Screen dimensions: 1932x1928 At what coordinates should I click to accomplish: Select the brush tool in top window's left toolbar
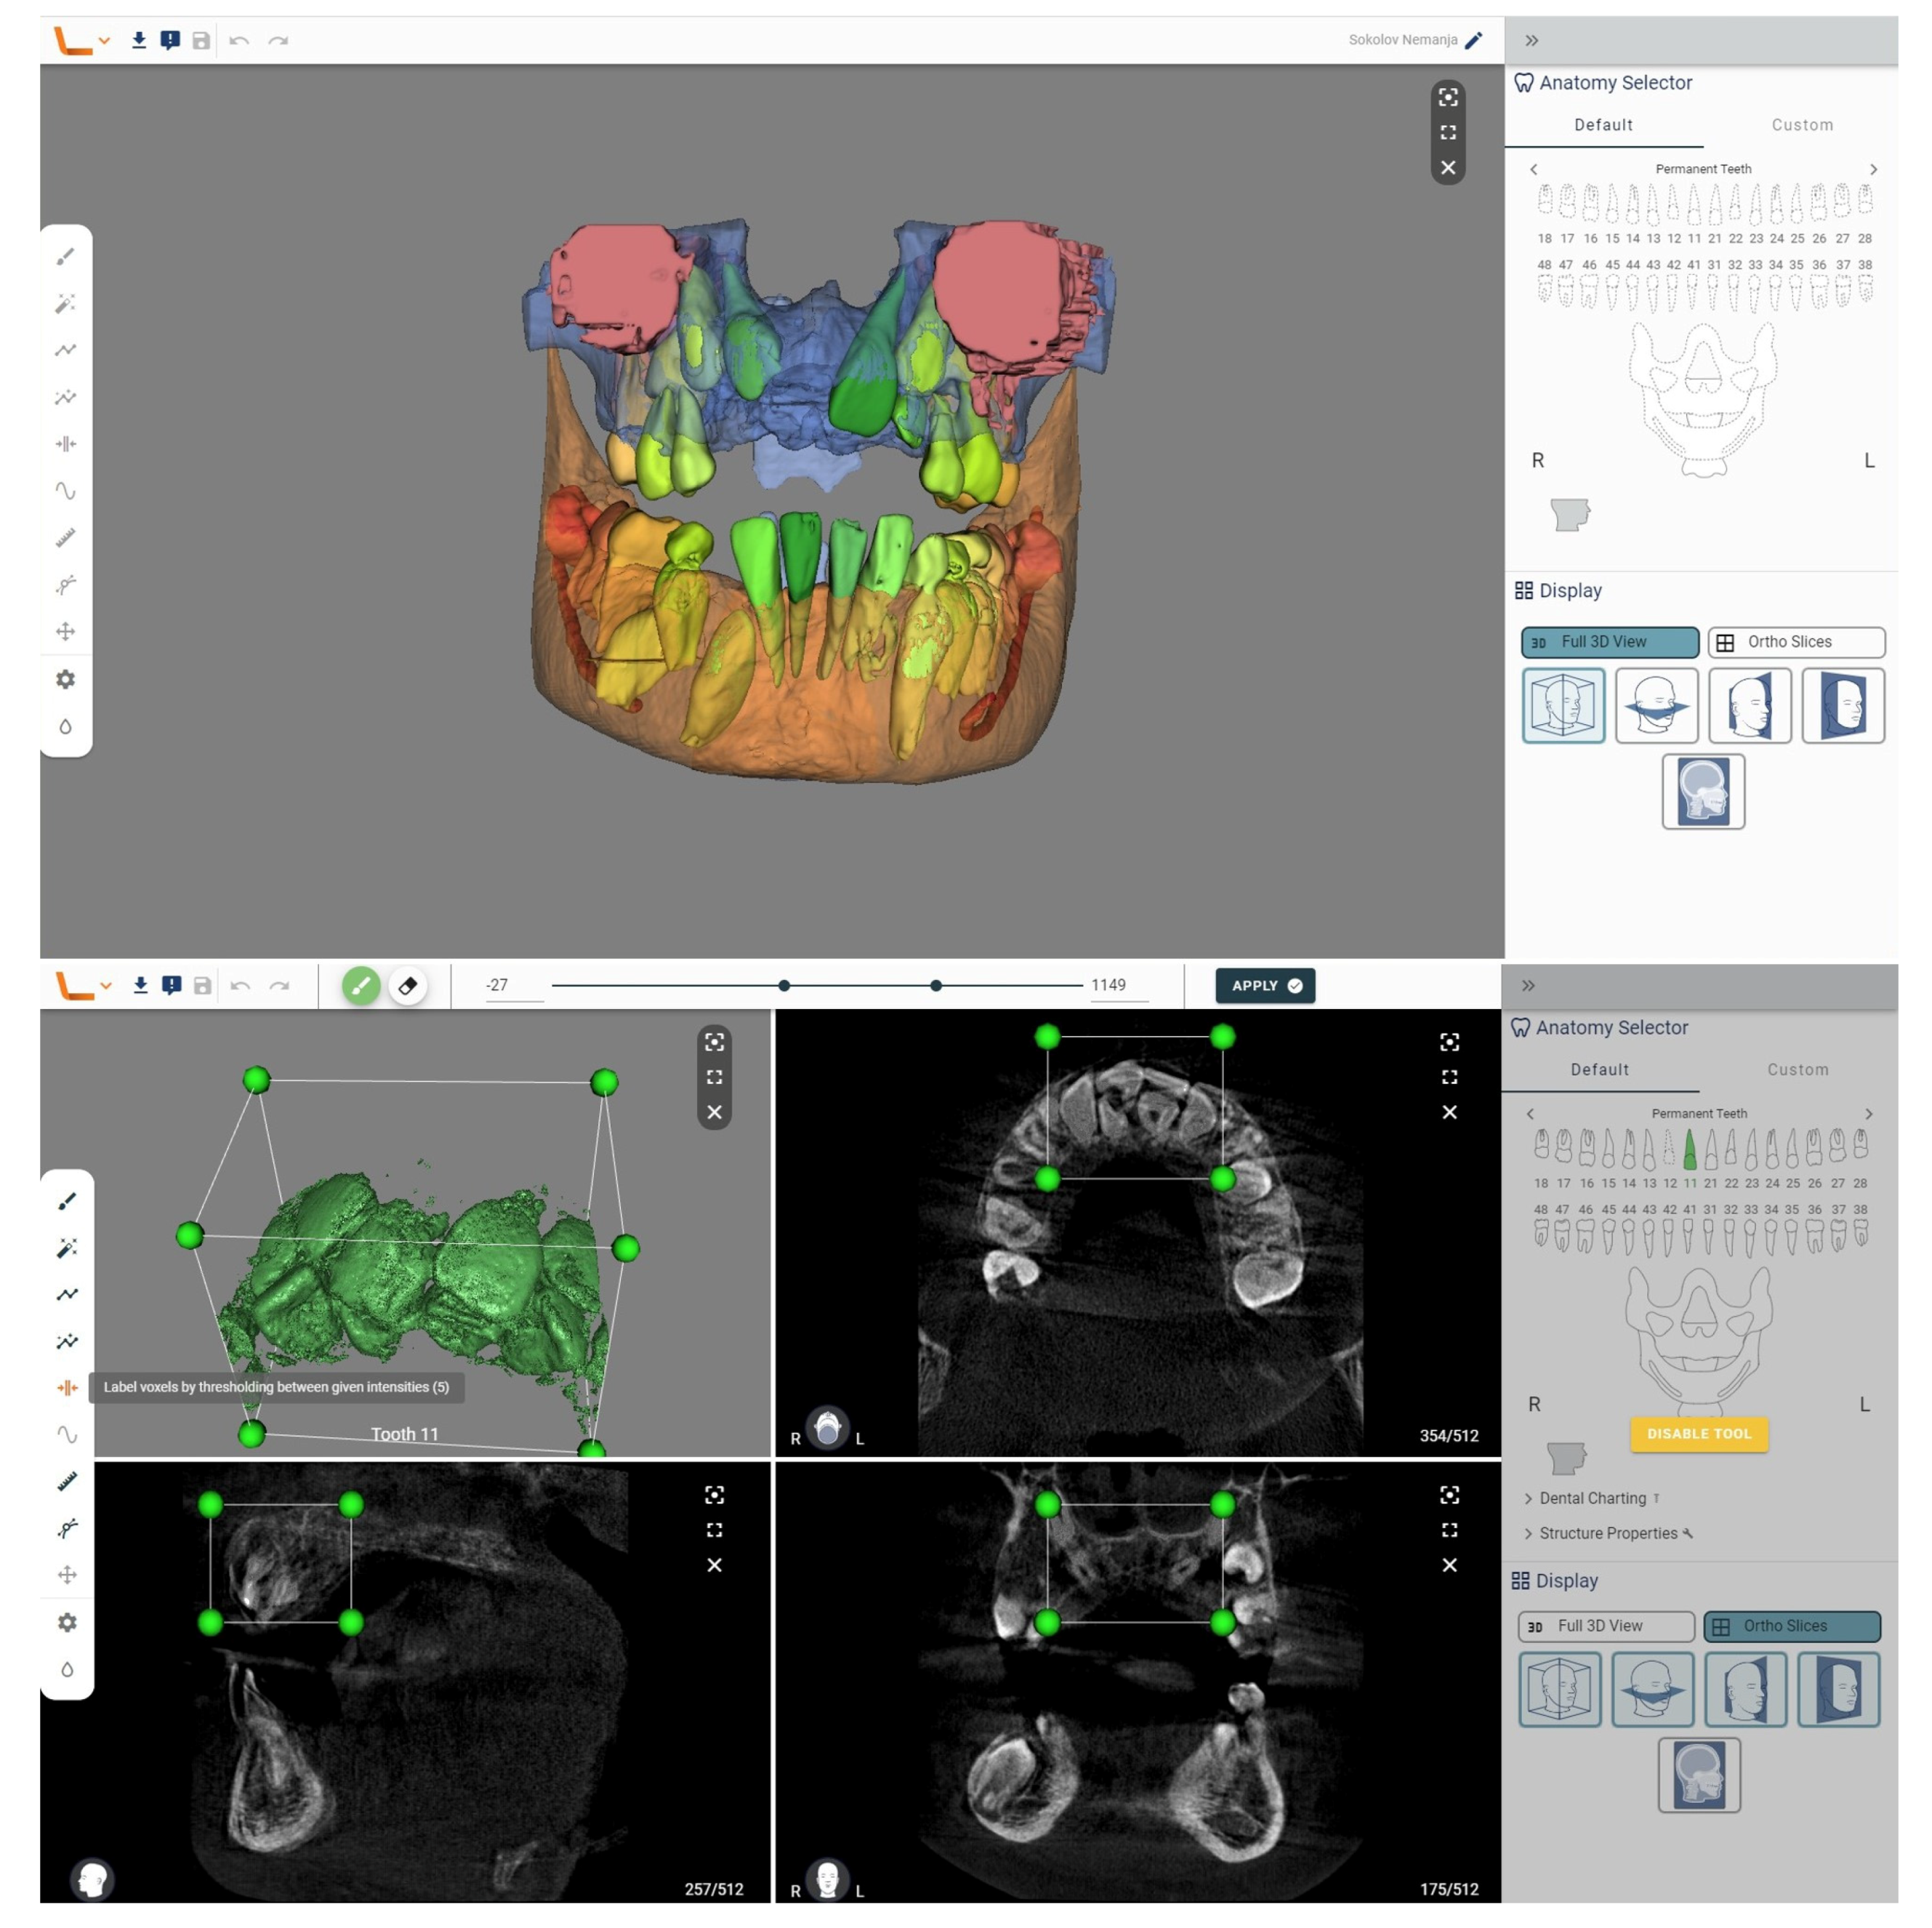(x=66, y=257)
